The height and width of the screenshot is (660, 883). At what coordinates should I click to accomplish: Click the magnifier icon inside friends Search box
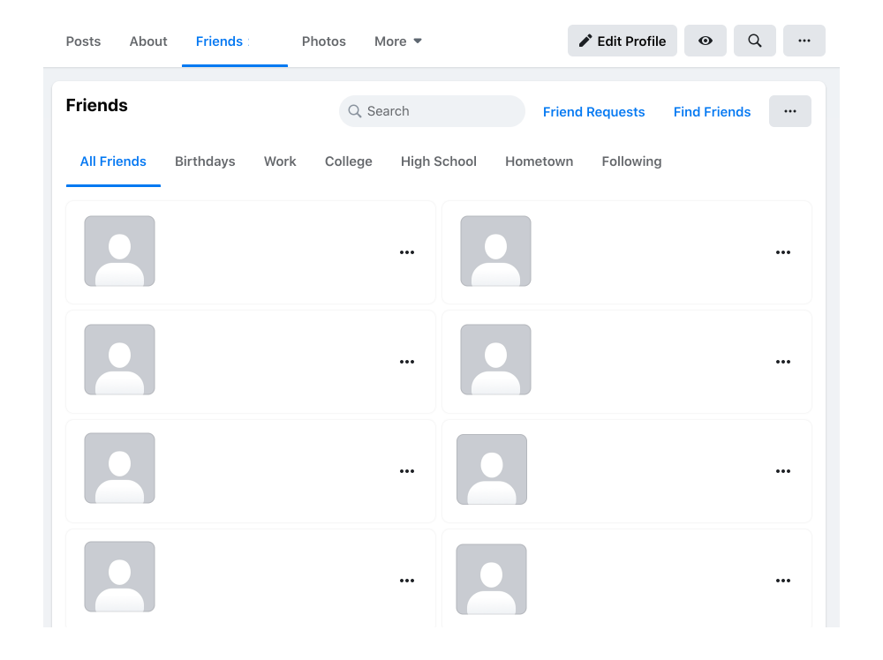(354, 111)
